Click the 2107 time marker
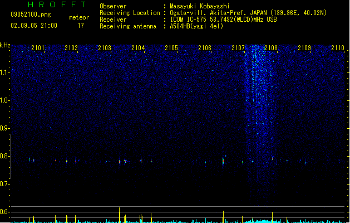350x223 pixels. [238, 48]
